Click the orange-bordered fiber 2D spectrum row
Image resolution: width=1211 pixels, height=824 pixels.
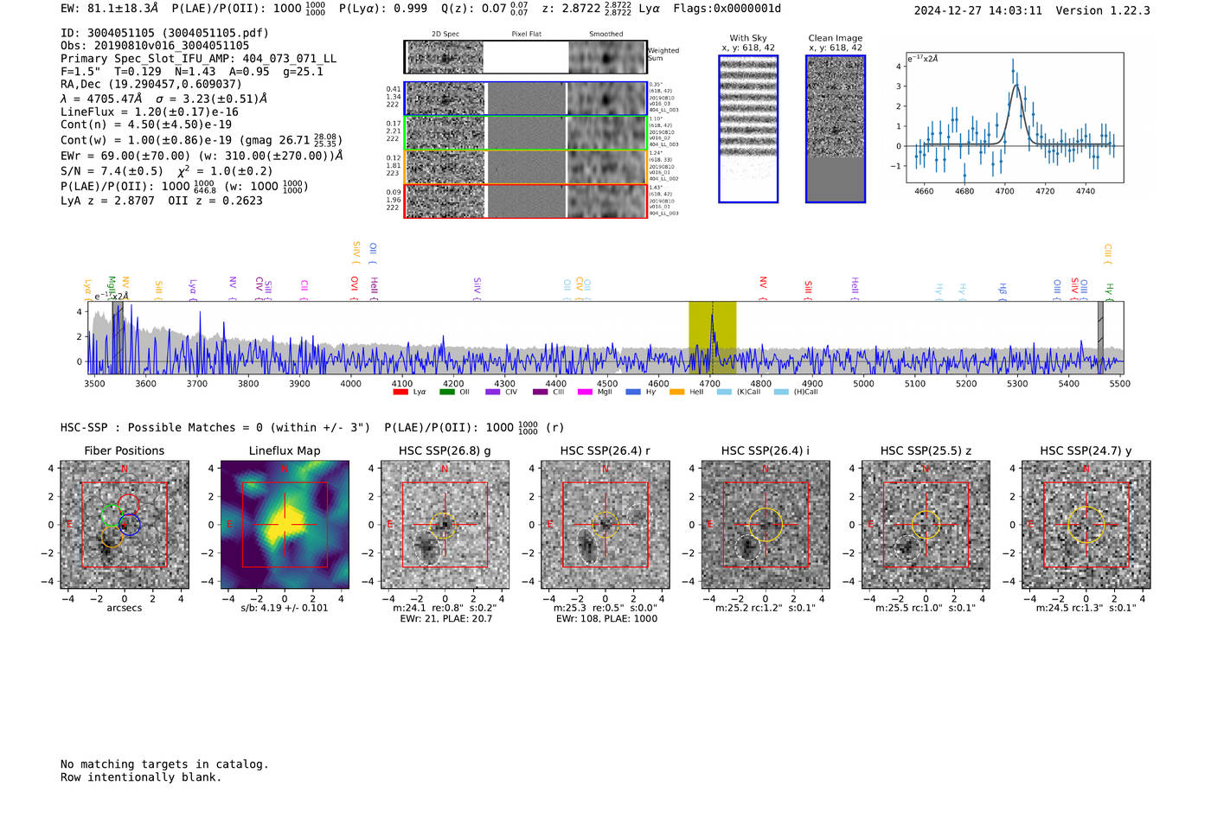click(x=526, y=167)
